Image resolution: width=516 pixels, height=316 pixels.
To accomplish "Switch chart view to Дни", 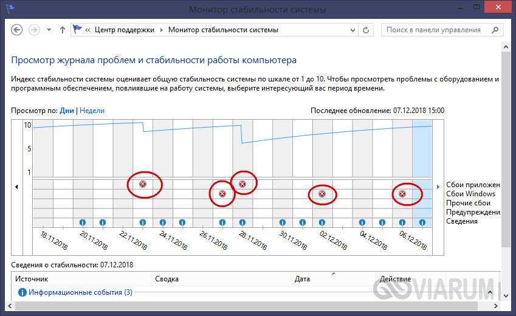I will [67, 111].
